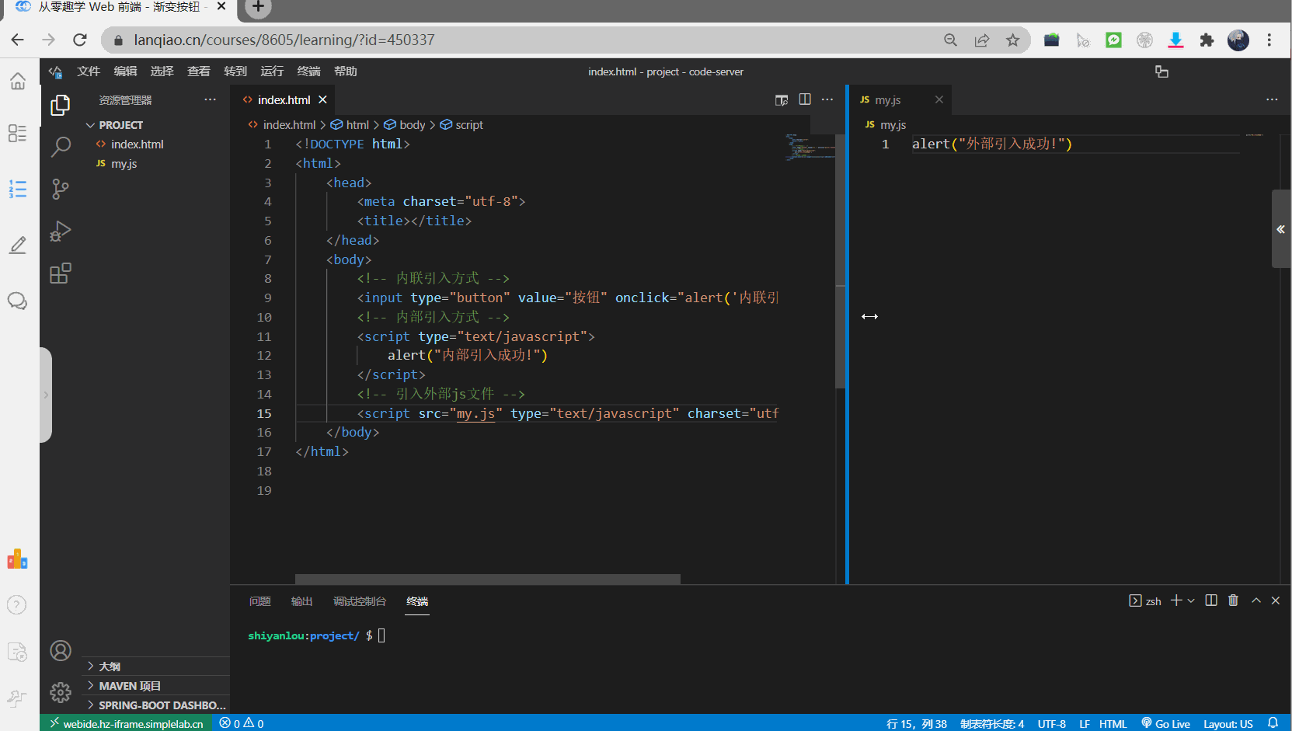
Task: Open browser extensions puzzle icon
Action: tap(1207, 40)
